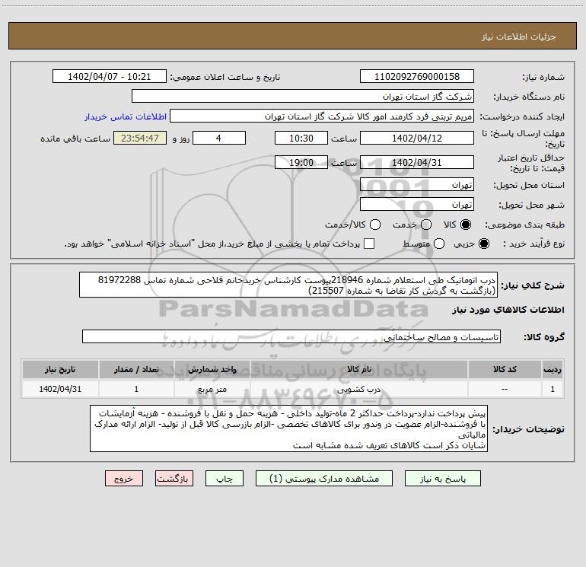This screenshot has width=586, height=567.
Task: Select the خدمت radio button
Action: (x=426, y=225)
